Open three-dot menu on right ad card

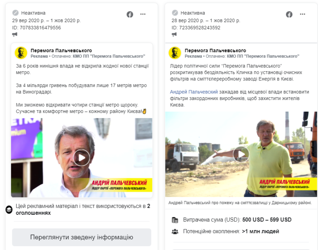[302, 14]
